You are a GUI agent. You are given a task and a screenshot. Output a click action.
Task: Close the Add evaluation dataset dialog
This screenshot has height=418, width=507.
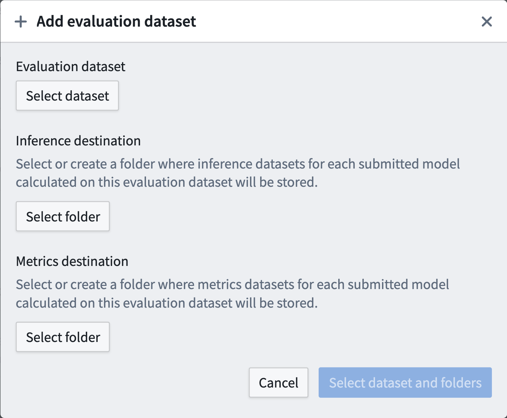(487, 22)
